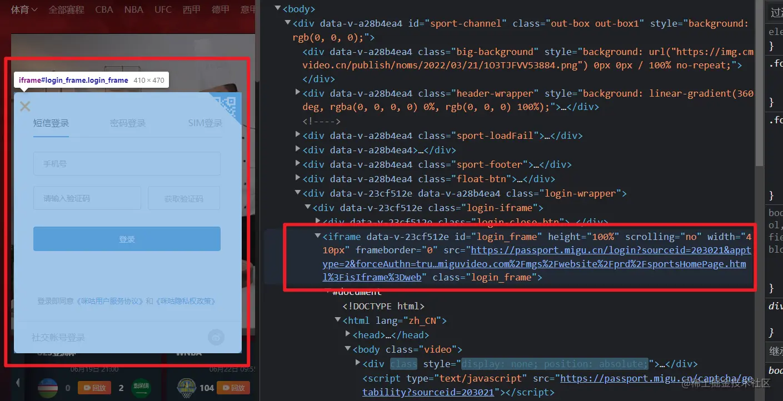This screenshot has height=401, width=783.
Task: Expand the div with only data-v-a28b4ea4
Action: click(298, 149)
